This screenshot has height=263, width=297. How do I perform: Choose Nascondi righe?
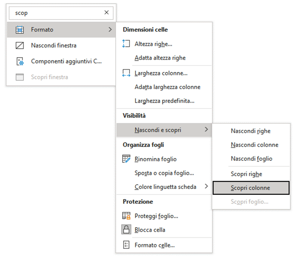[x=251, y=131]
